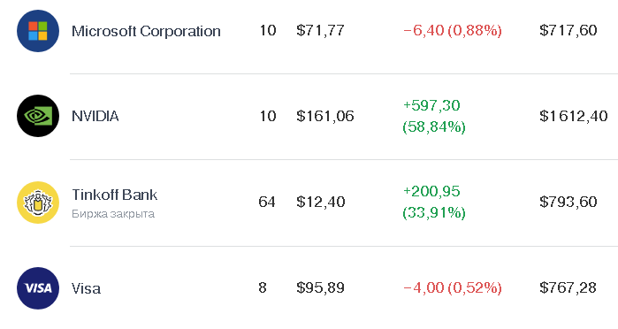This screenshot has width=618, height=329.
Task: Click the Microsoft Corporation logo icon
Action: [38, 31]
